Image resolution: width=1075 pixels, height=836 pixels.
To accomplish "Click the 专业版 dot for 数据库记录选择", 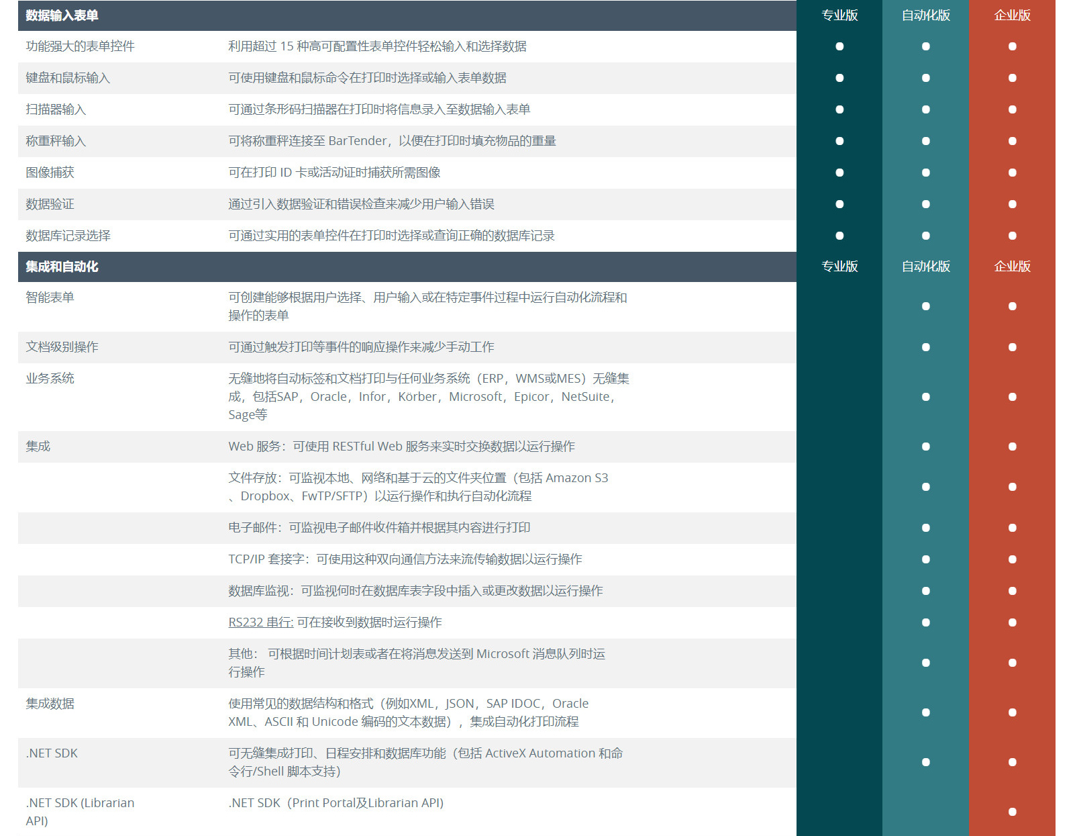I will point(839,236).
